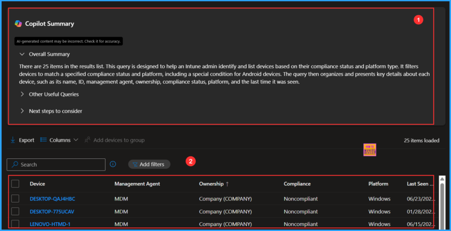This screenshot has width=451, height=231.
Task: Expand Other Useful Queries
Action: point(22,94)
